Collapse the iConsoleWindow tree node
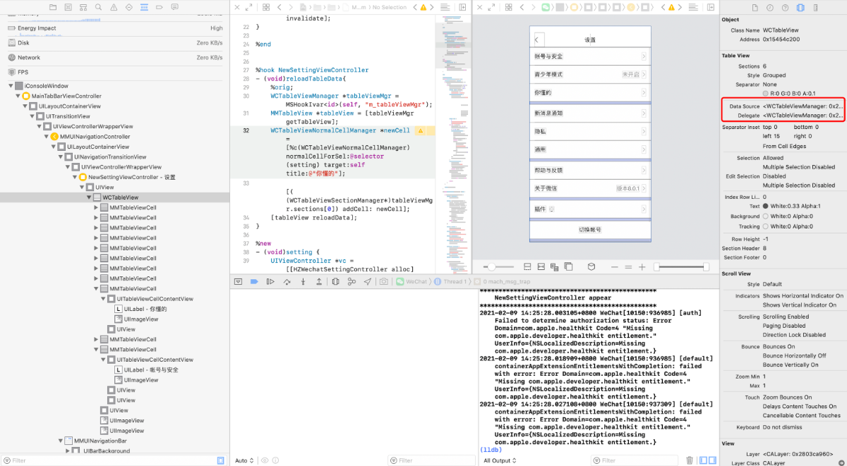Viewport: 847px width, 466px height. coord(11,85)
